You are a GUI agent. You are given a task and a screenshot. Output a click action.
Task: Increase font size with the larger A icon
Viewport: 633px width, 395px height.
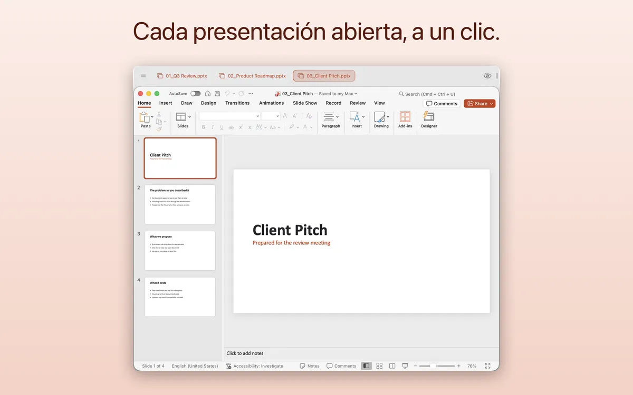pos(285,116)
